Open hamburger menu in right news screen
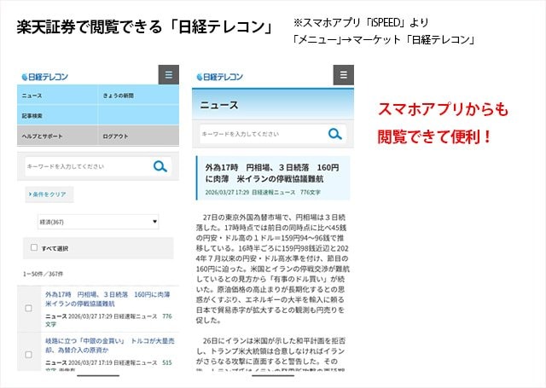Screen dimensions: 546x388 click(x=344, y=74)
